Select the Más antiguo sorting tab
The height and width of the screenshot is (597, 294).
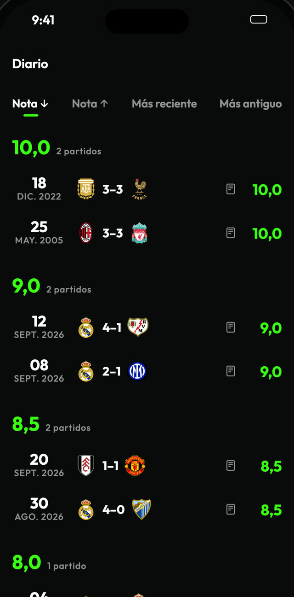[x=251, y=104]
